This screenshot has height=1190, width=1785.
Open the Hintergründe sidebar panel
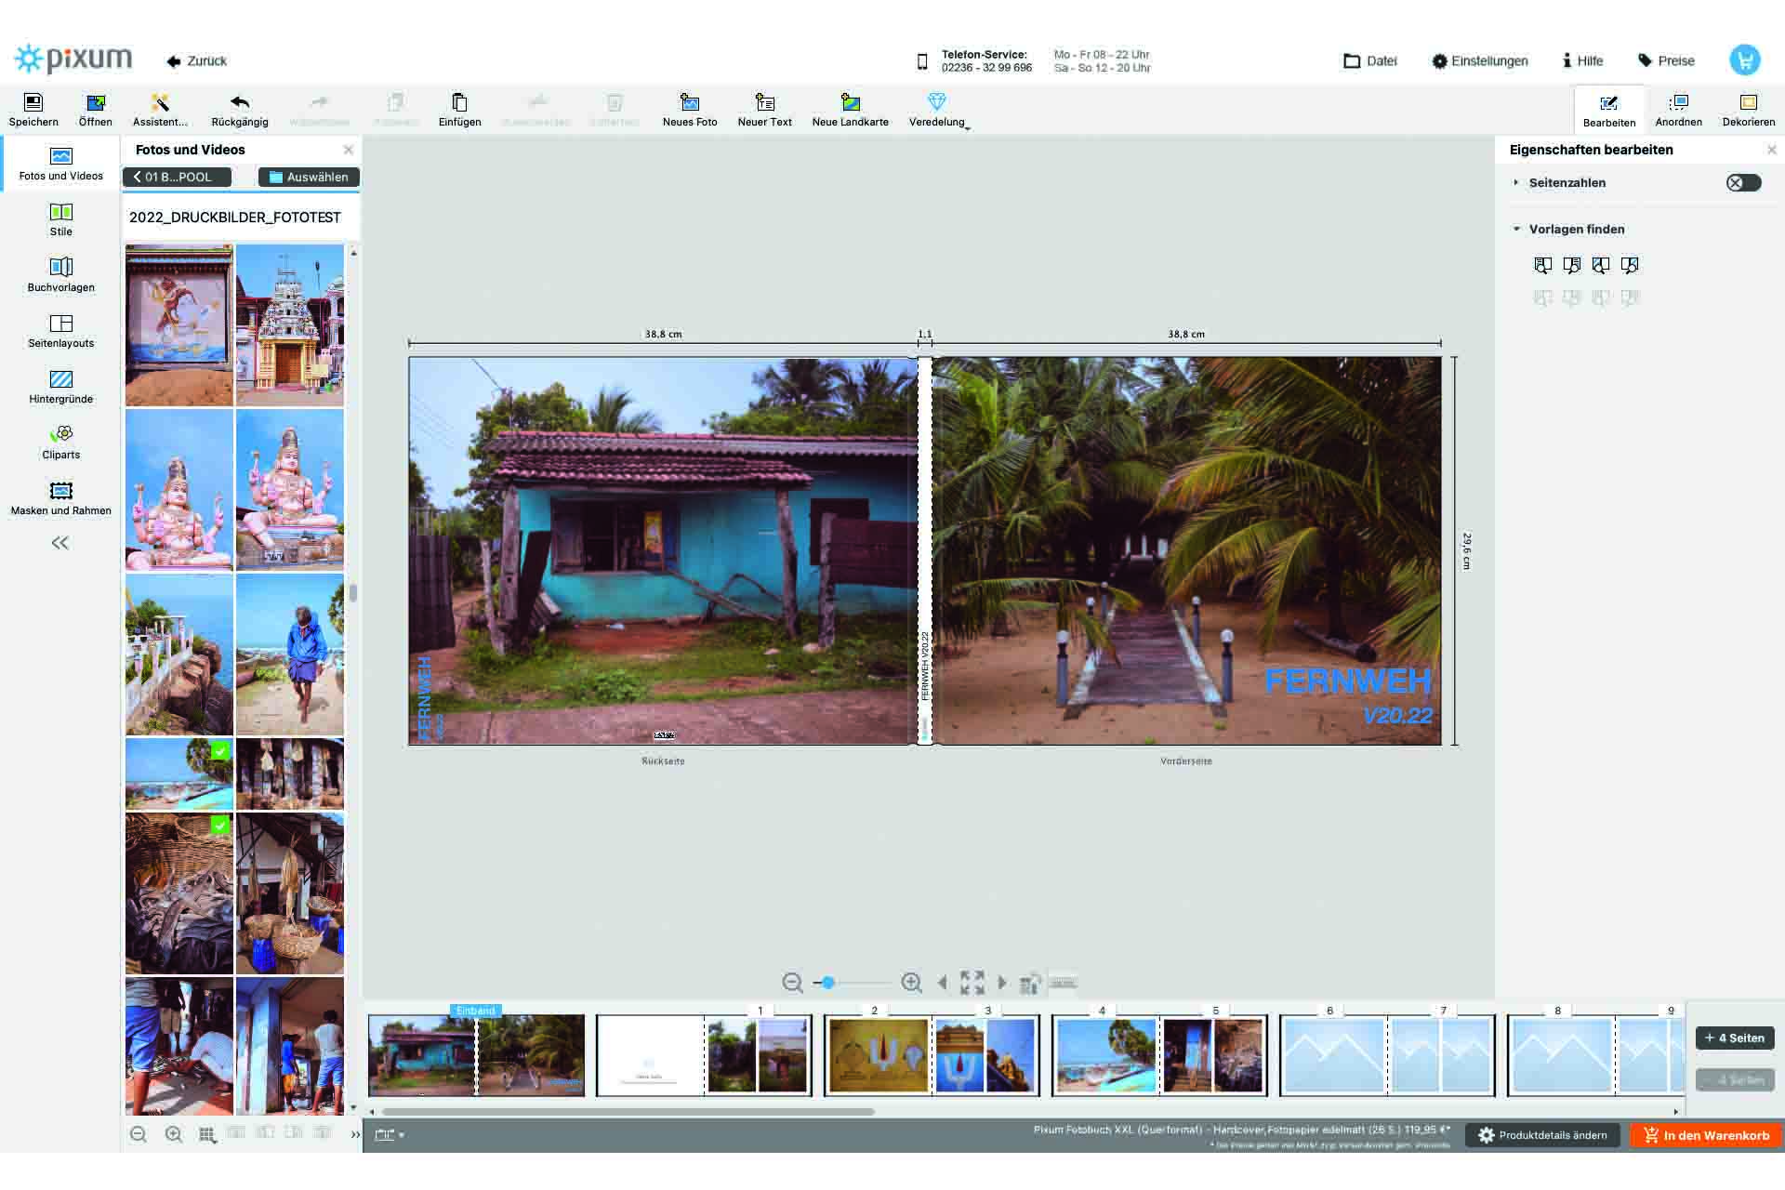(61, 387)
